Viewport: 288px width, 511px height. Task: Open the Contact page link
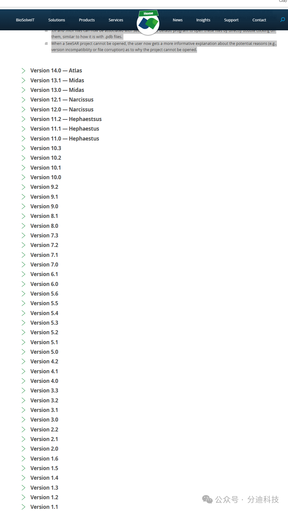(259, 20)
